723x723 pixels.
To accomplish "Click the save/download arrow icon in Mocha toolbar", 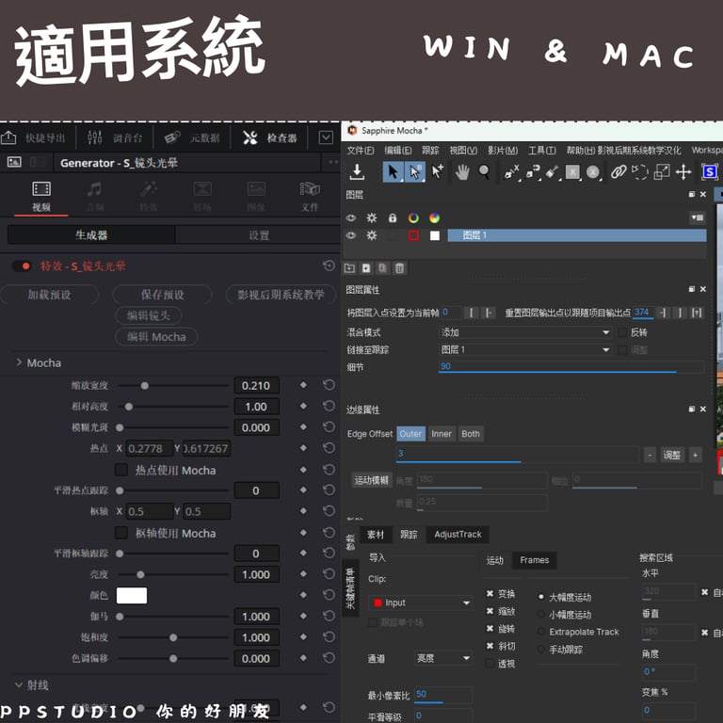I will (x=357, y=171).
